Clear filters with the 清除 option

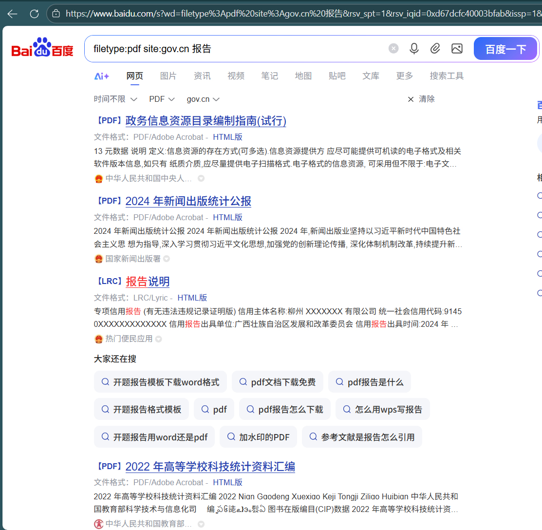point(426,98)
